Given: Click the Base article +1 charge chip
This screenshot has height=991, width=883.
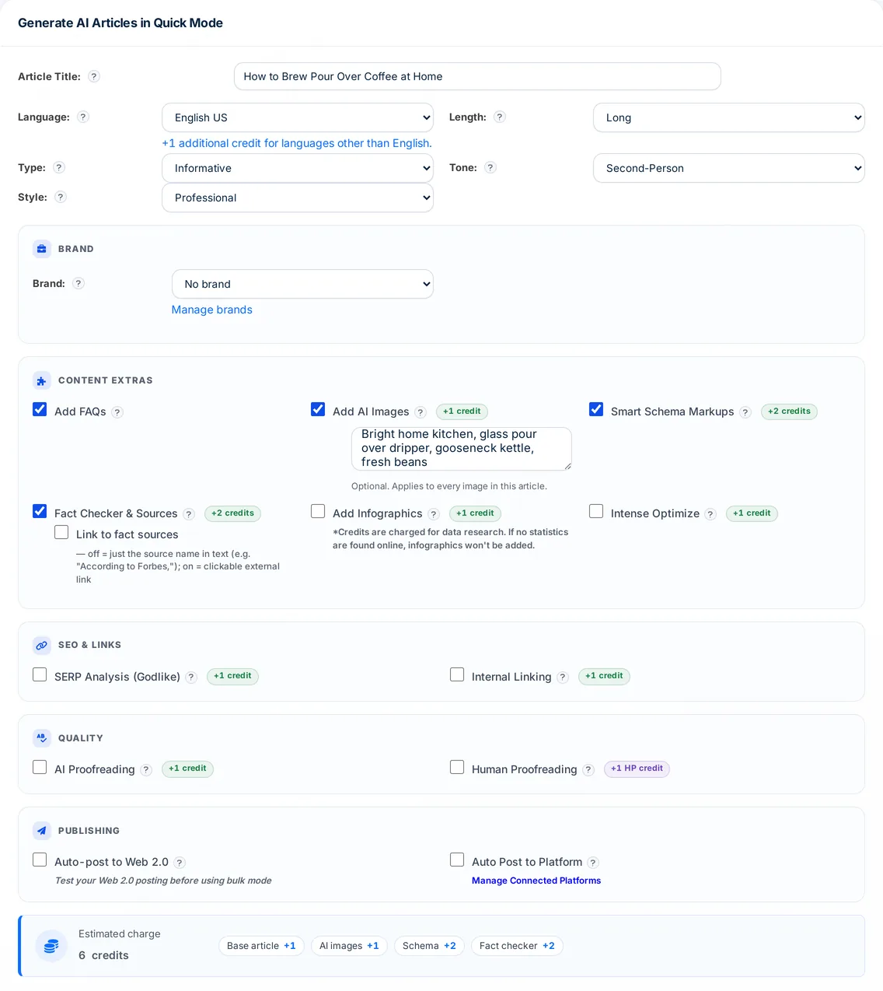Looking at the screenshot, I should (x=261, y=946).
